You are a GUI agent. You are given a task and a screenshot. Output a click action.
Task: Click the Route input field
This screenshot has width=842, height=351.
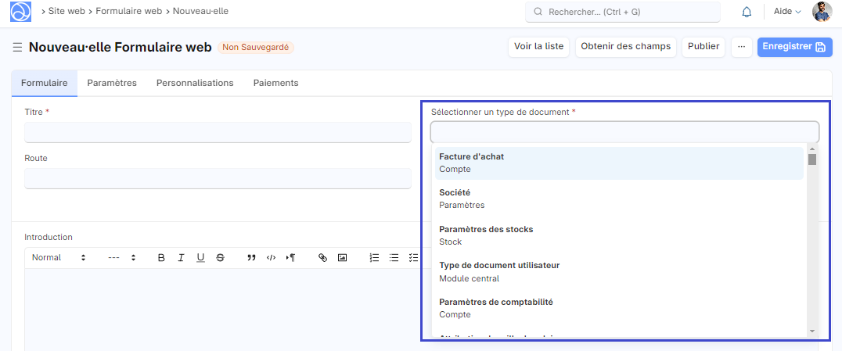(218, 178)
